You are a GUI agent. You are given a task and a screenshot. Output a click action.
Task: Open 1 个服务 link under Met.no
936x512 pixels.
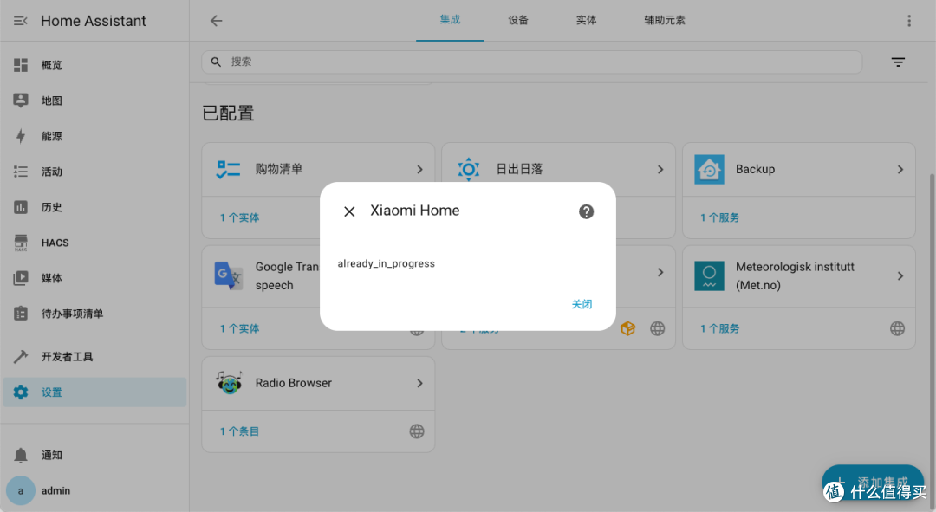(x=720, y=329)
